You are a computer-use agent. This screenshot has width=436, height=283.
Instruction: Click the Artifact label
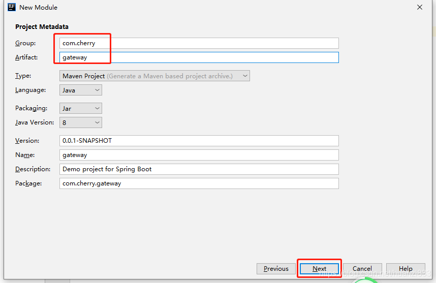pyautogui.click(x=26, y=57)
